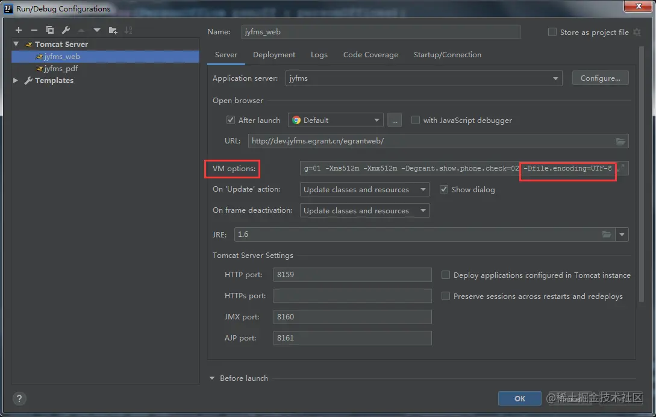The height and width of the screenshot is (417, 656).
Task: Browse URL with folder icon
Action: [620, 142]
